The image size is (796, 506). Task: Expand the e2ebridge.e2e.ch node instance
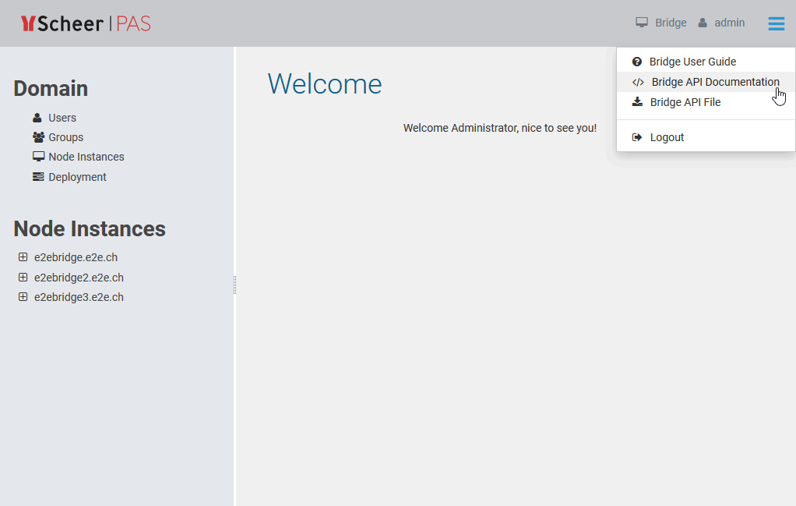pyautogui.click(x=22, y=257)
